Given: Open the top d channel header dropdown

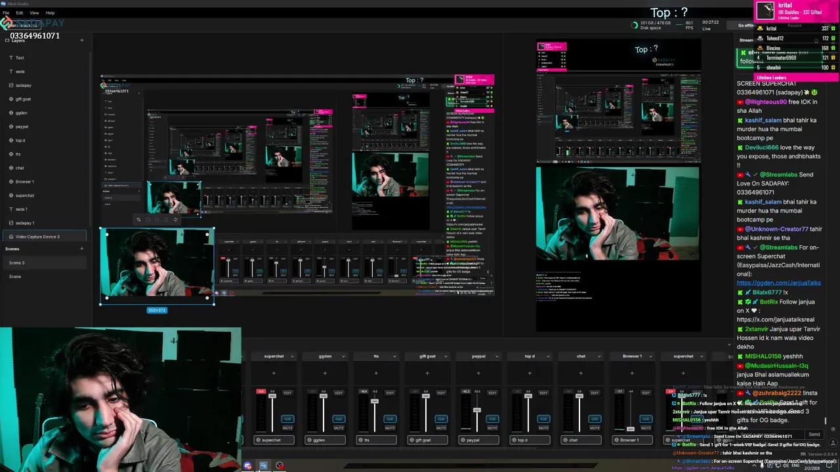Looking at the screenshot, I should [x=548, y=357].
